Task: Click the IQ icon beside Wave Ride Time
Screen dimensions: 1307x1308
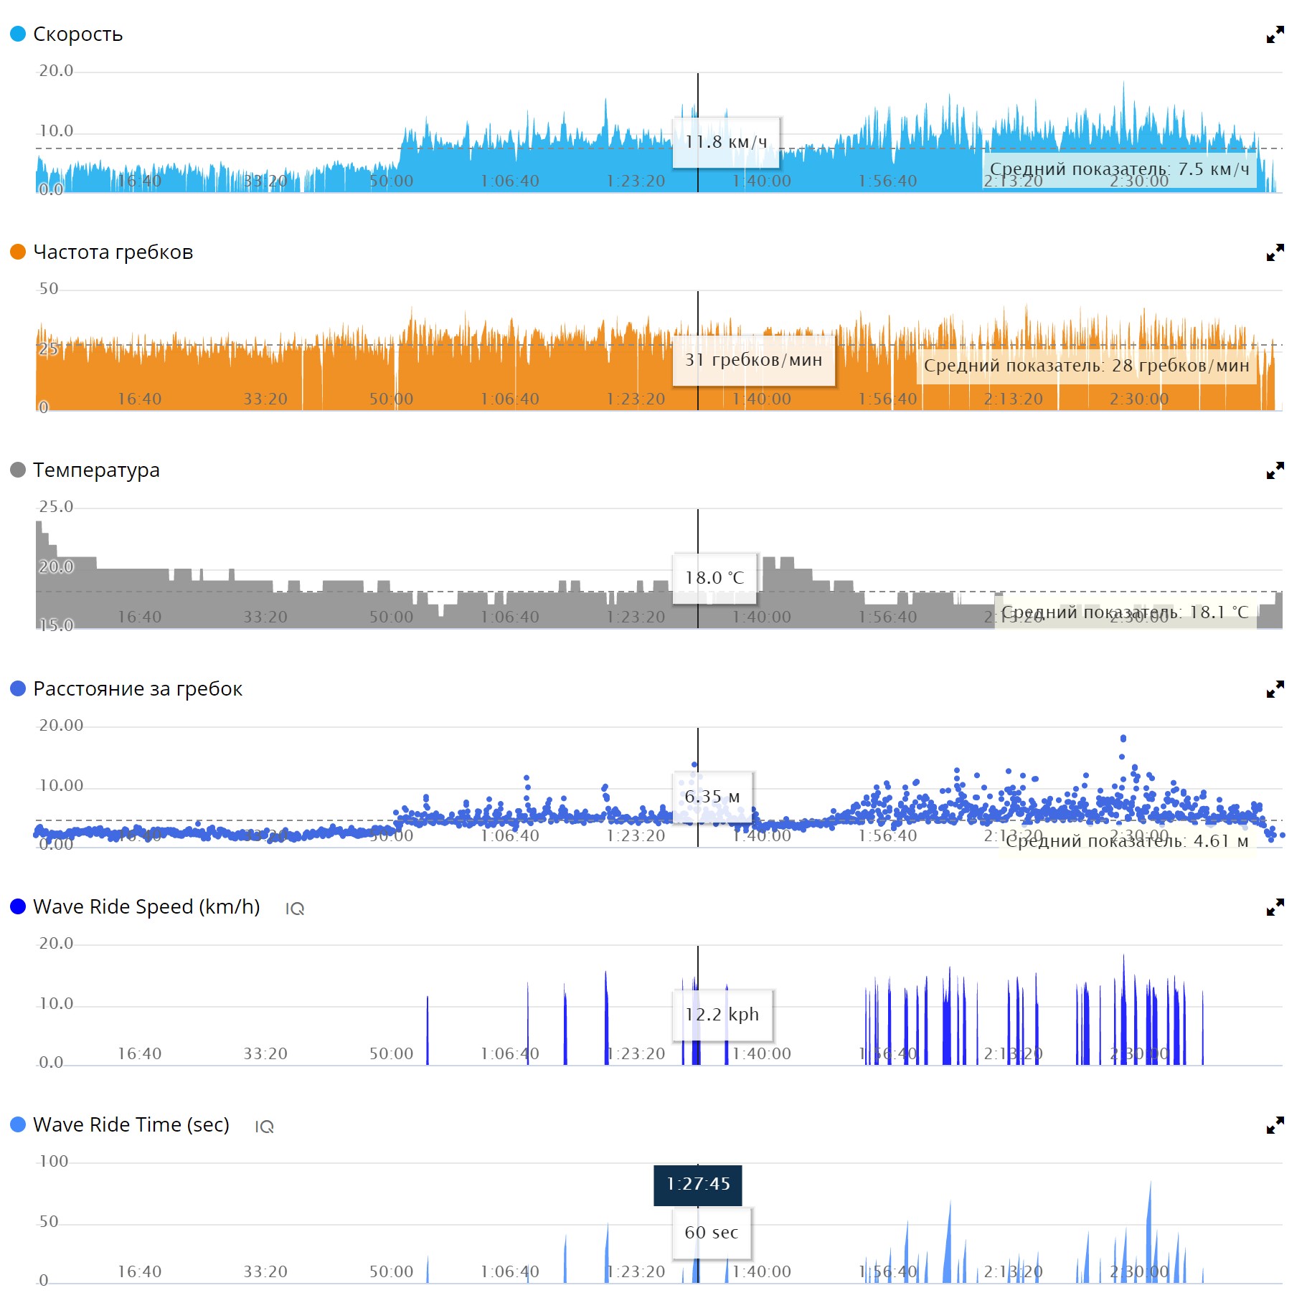Action: coord(264,1127)
